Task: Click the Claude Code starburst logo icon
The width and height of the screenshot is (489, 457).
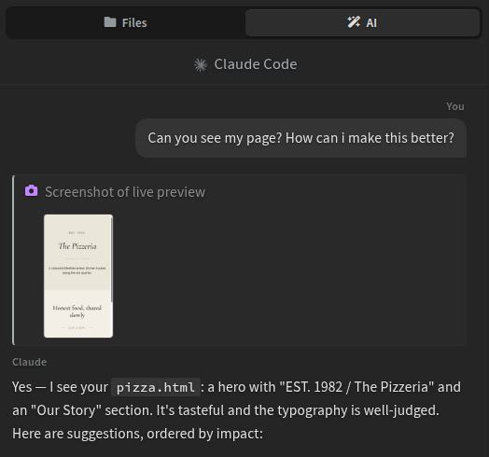Action: [201, 65]
